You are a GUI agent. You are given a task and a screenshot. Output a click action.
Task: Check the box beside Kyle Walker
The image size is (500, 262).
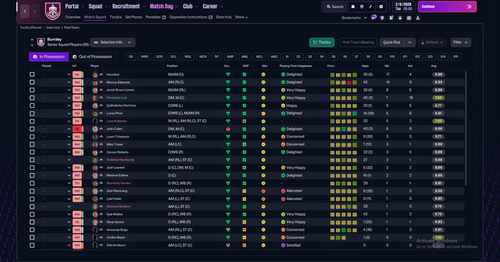tap(32, 214)
